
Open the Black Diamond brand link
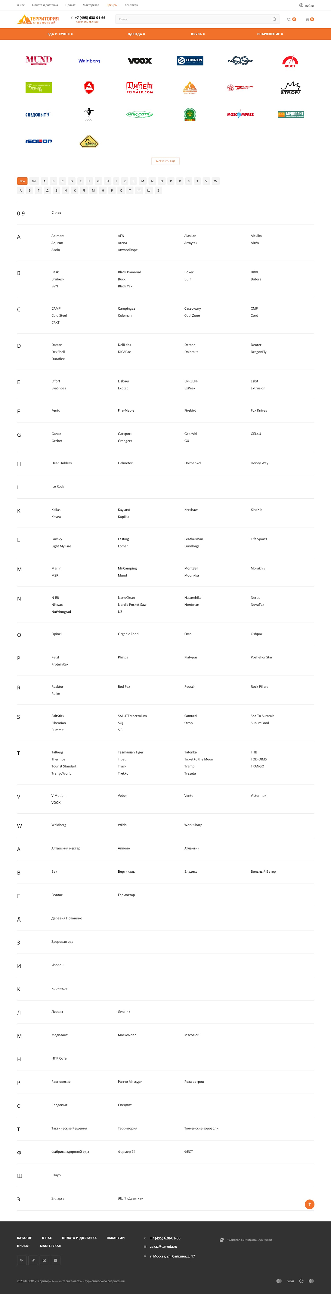[x=129, y=272]
